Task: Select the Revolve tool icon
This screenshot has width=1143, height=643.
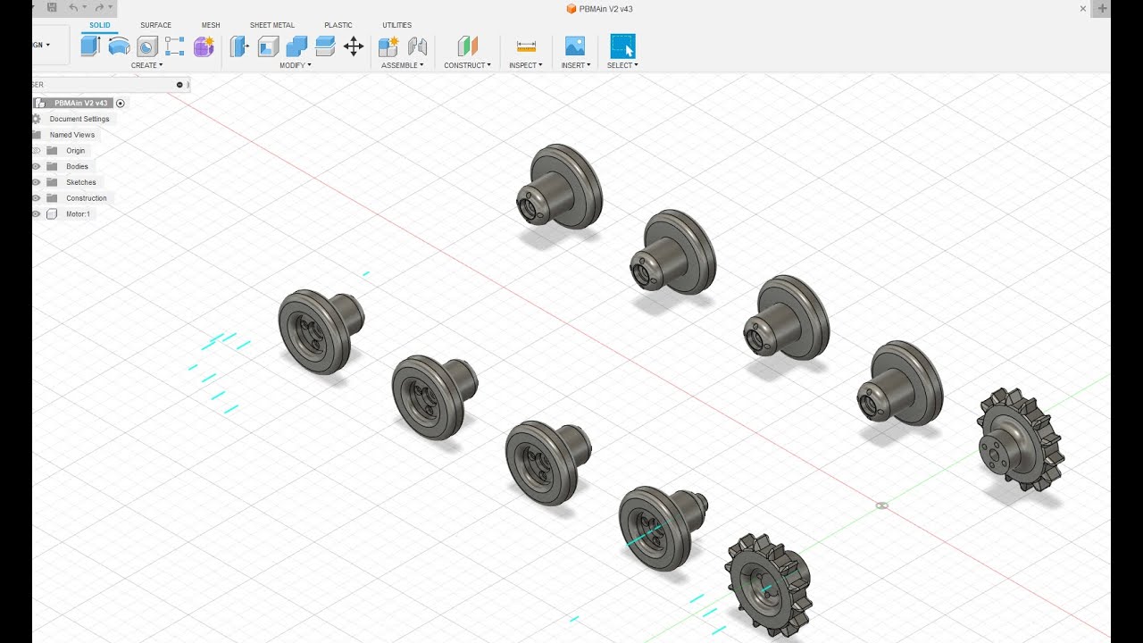Action: 119,46
